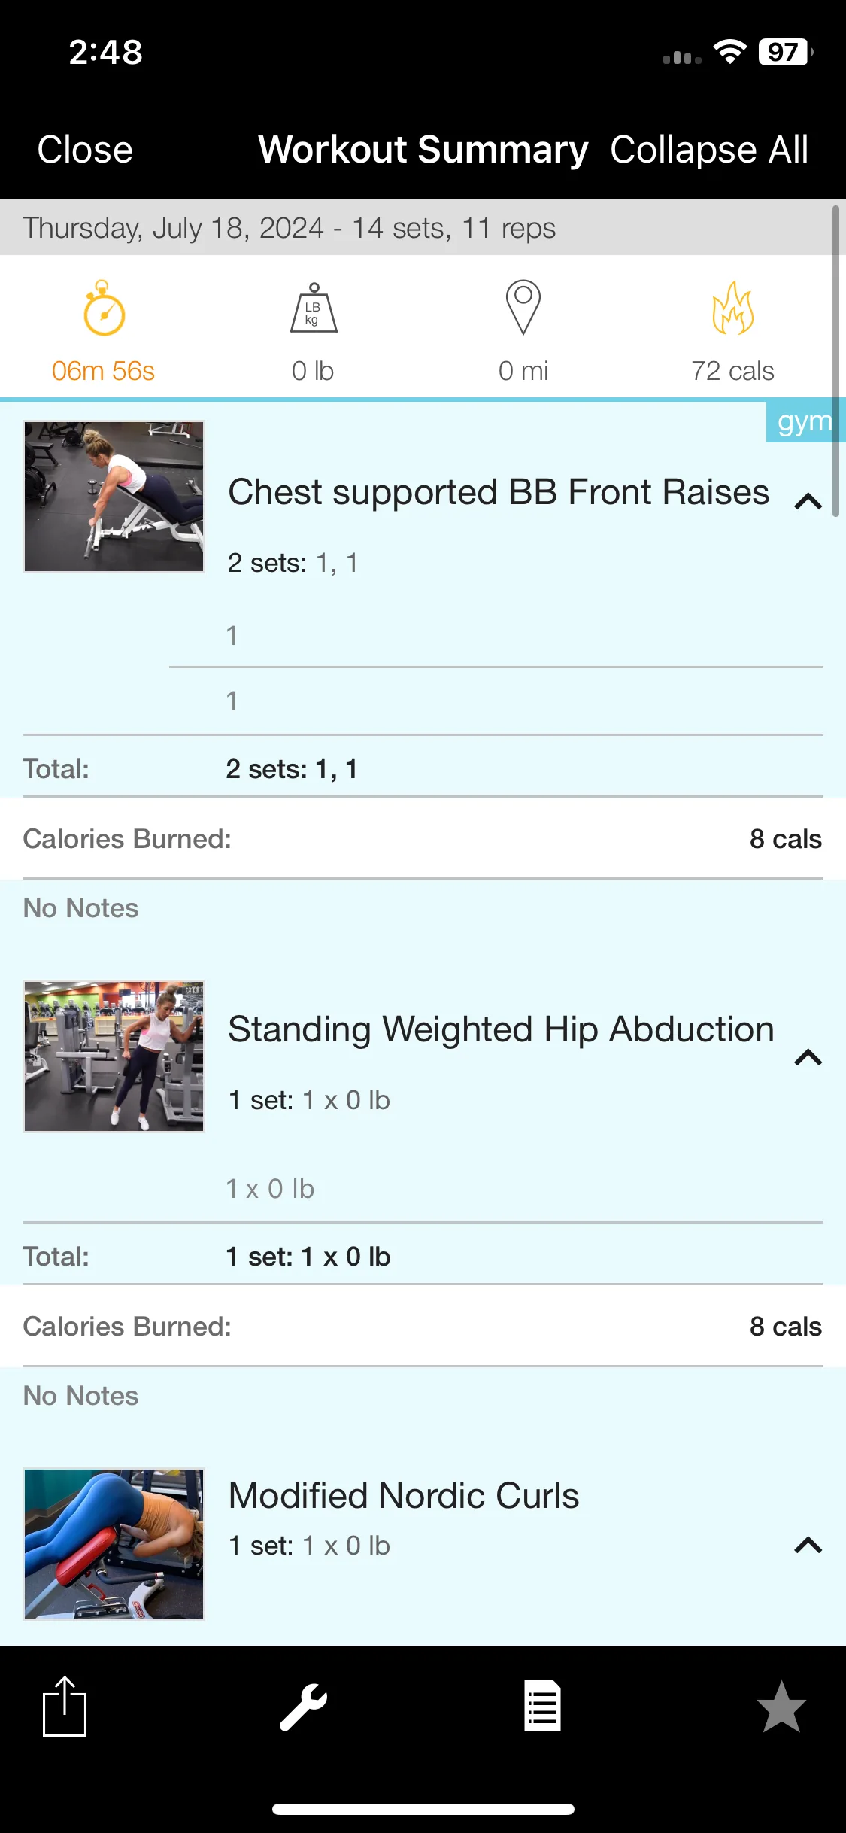Open Modified Nordic Curls thumbnail
The height and width of the screenshot is (1833, 846).
click(114, 1544)
